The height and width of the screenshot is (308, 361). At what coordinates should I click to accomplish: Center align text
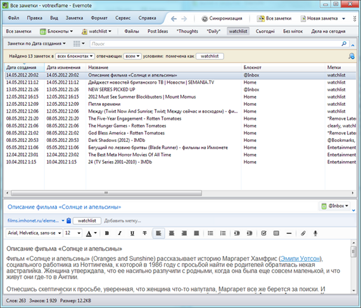click(x=172, y=233)
